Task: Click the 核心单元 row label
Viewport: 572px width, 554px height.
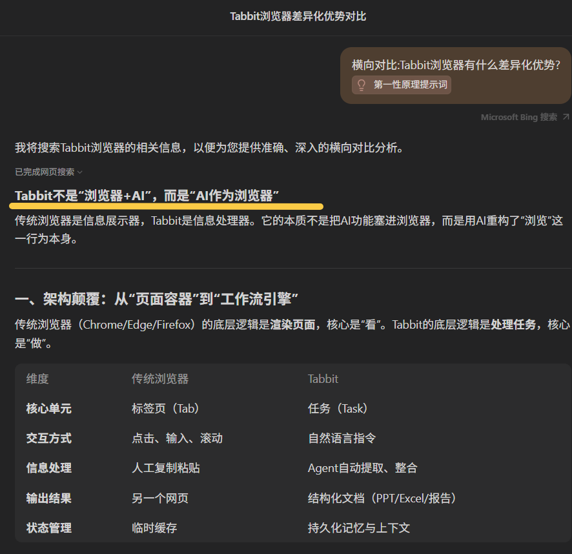Action: [49, 408]
